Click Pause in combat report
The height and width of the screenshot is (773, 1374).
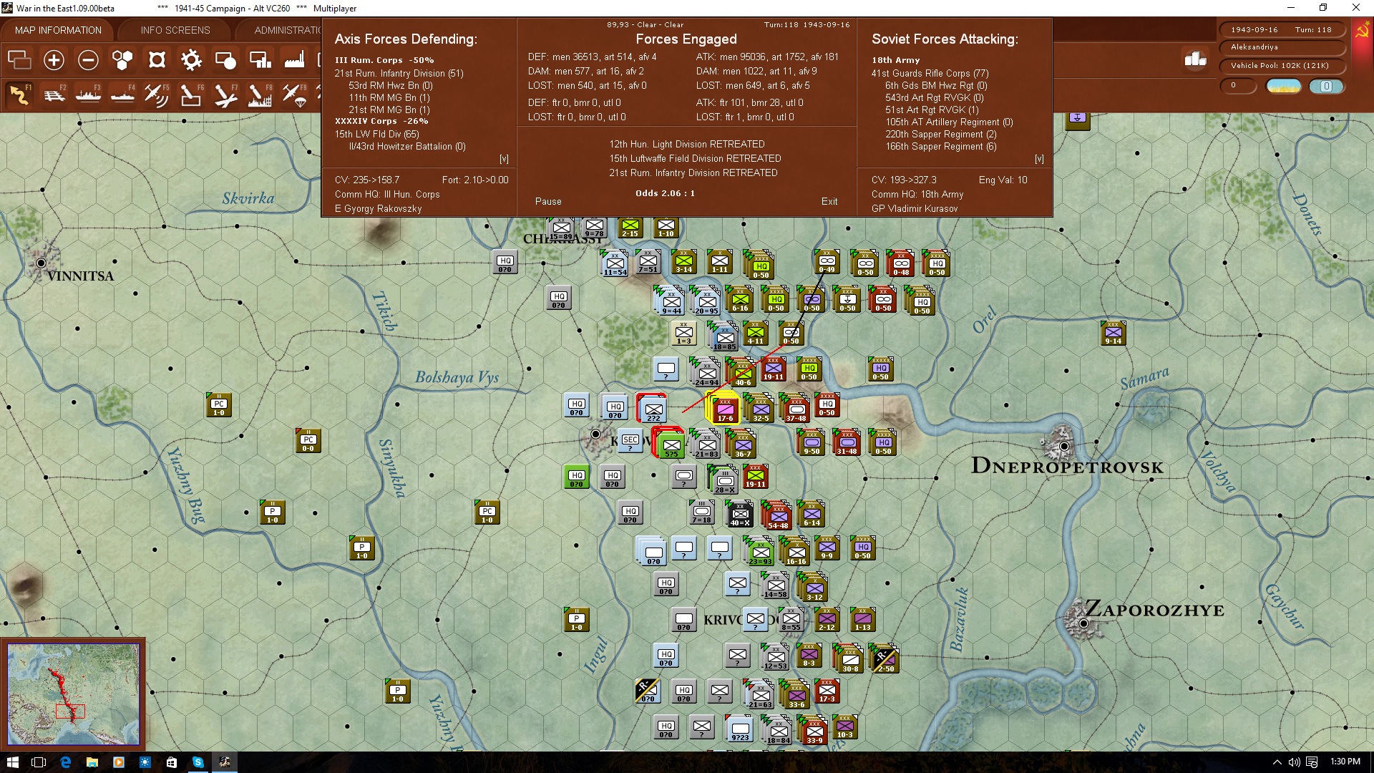click(x=548, y=201)
